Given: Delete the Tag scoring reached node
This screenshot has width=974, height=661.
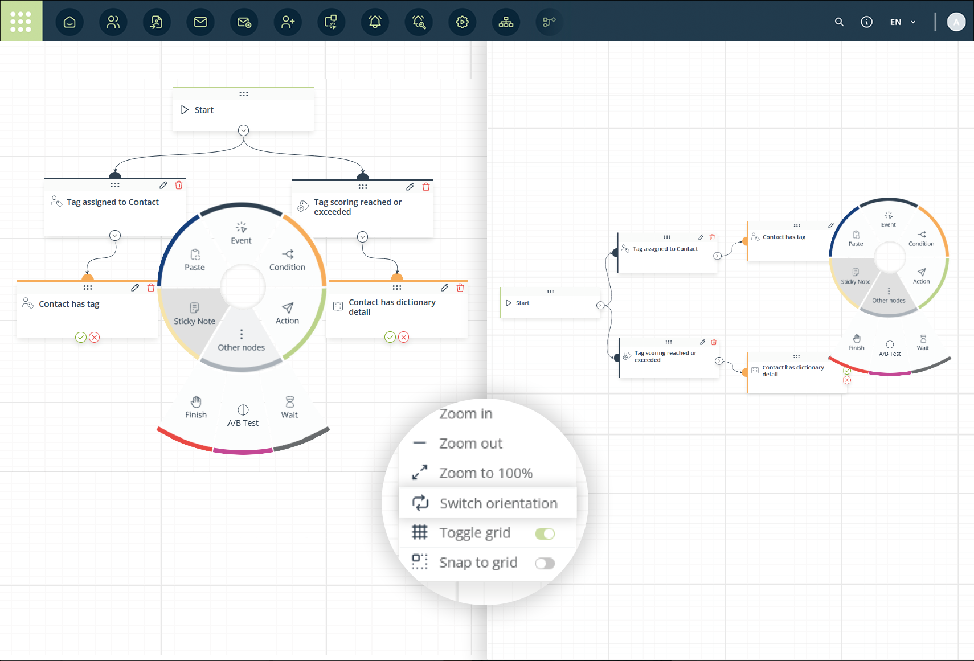Looking at the screenshot, I should point(426,187).
